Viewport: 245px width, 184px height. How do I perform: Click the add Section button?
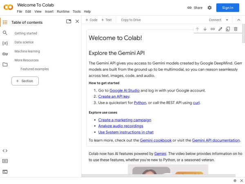coord(25,81)
